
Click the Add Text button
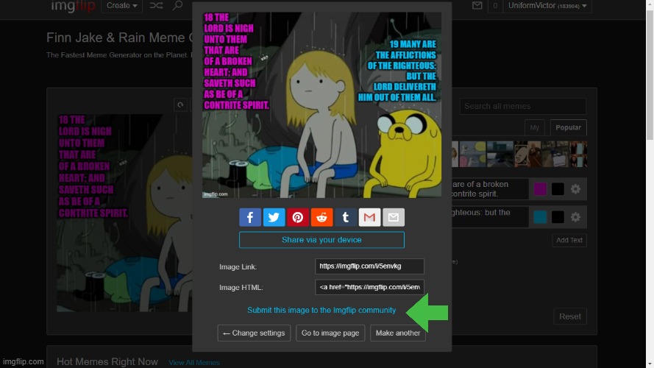pos(569,241)
